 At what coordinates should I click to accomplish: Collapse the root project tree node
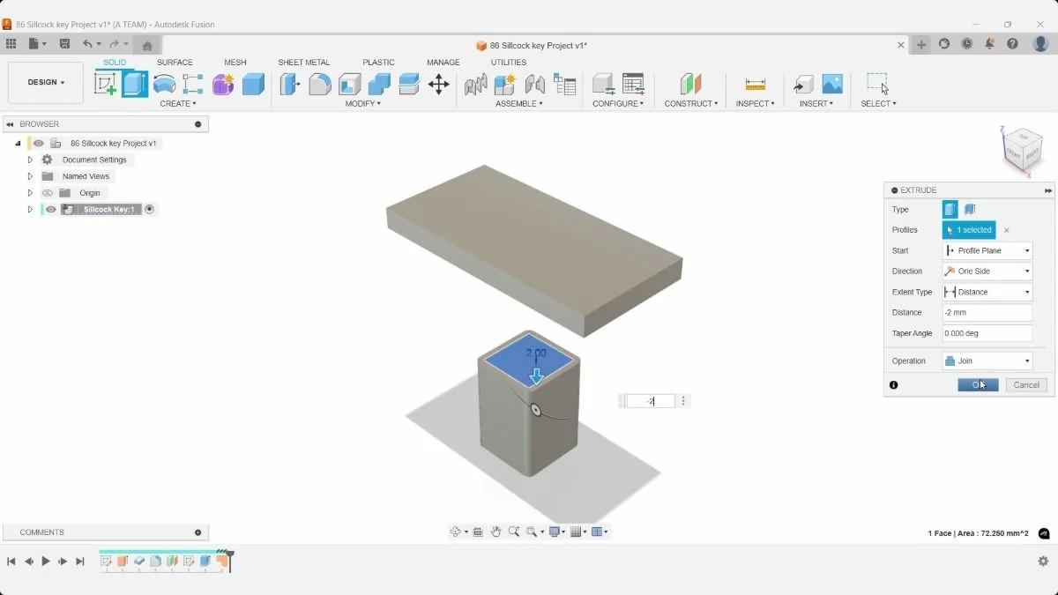18,143
